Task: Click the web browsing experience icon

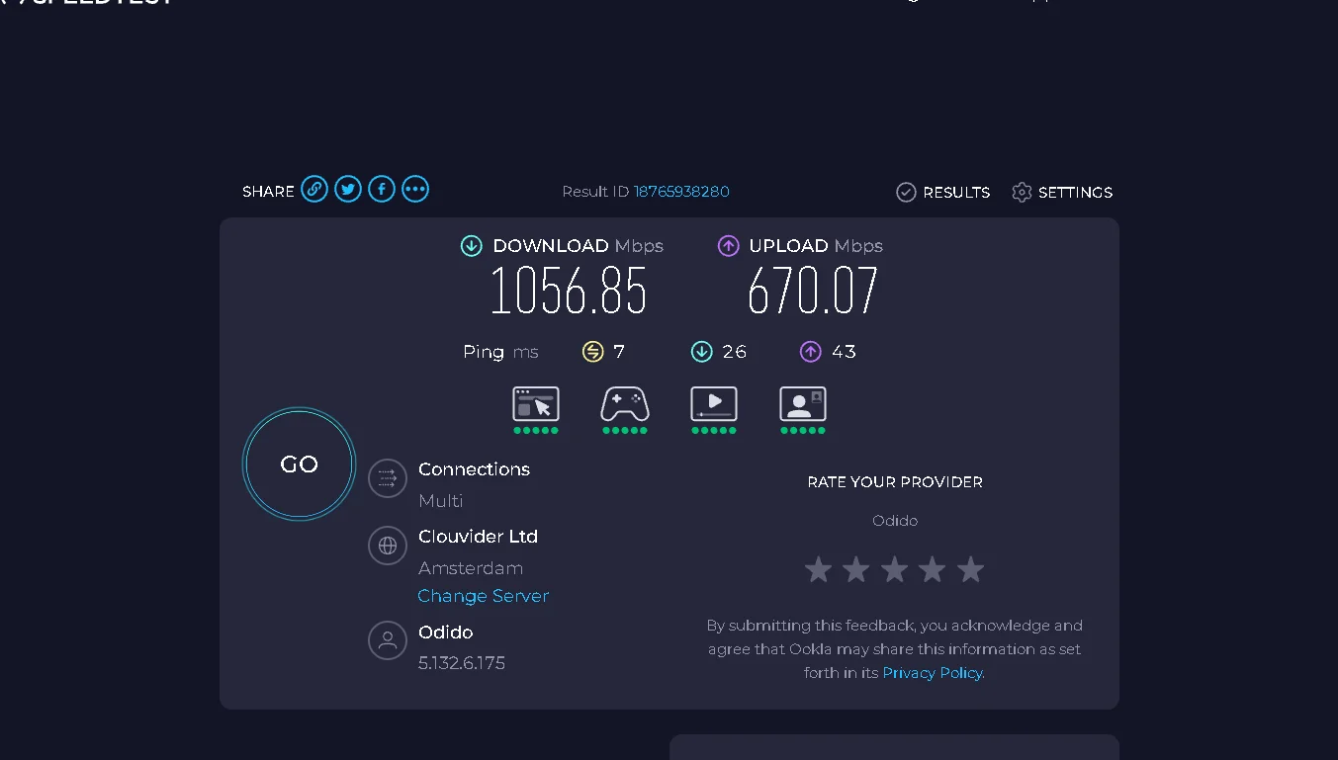Action: 536,405
